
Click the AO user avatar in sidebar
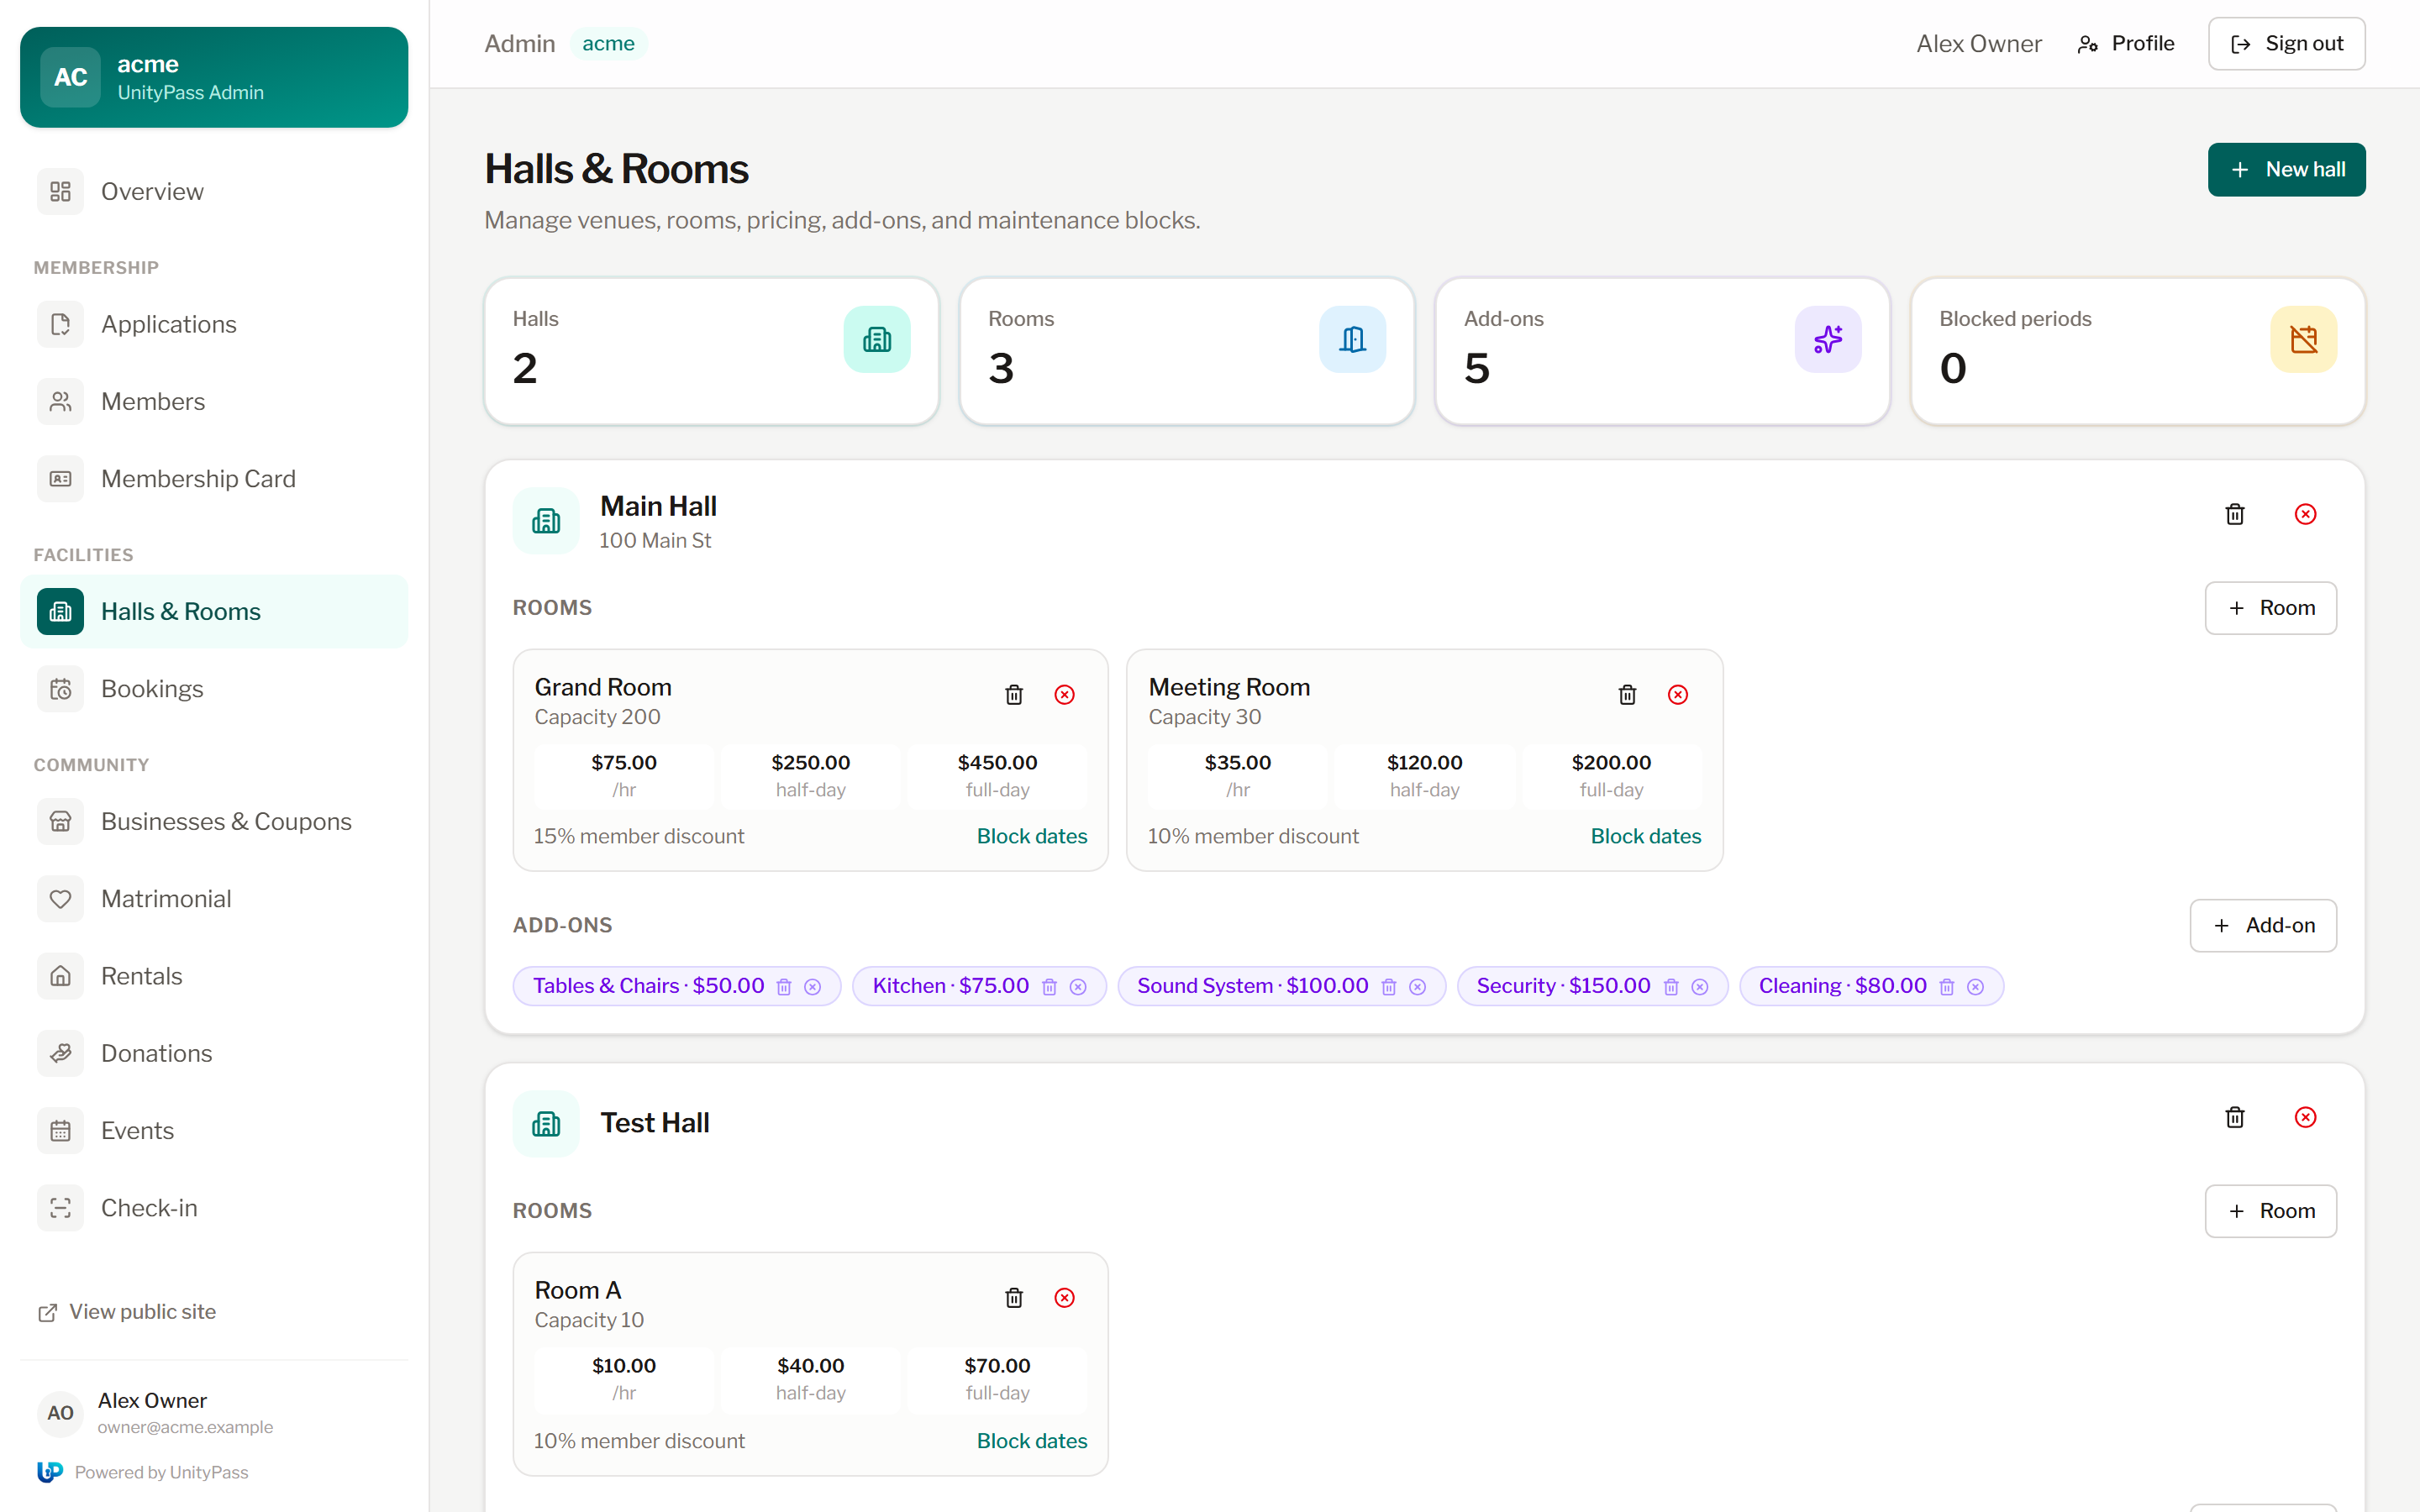coord(60,1413)
